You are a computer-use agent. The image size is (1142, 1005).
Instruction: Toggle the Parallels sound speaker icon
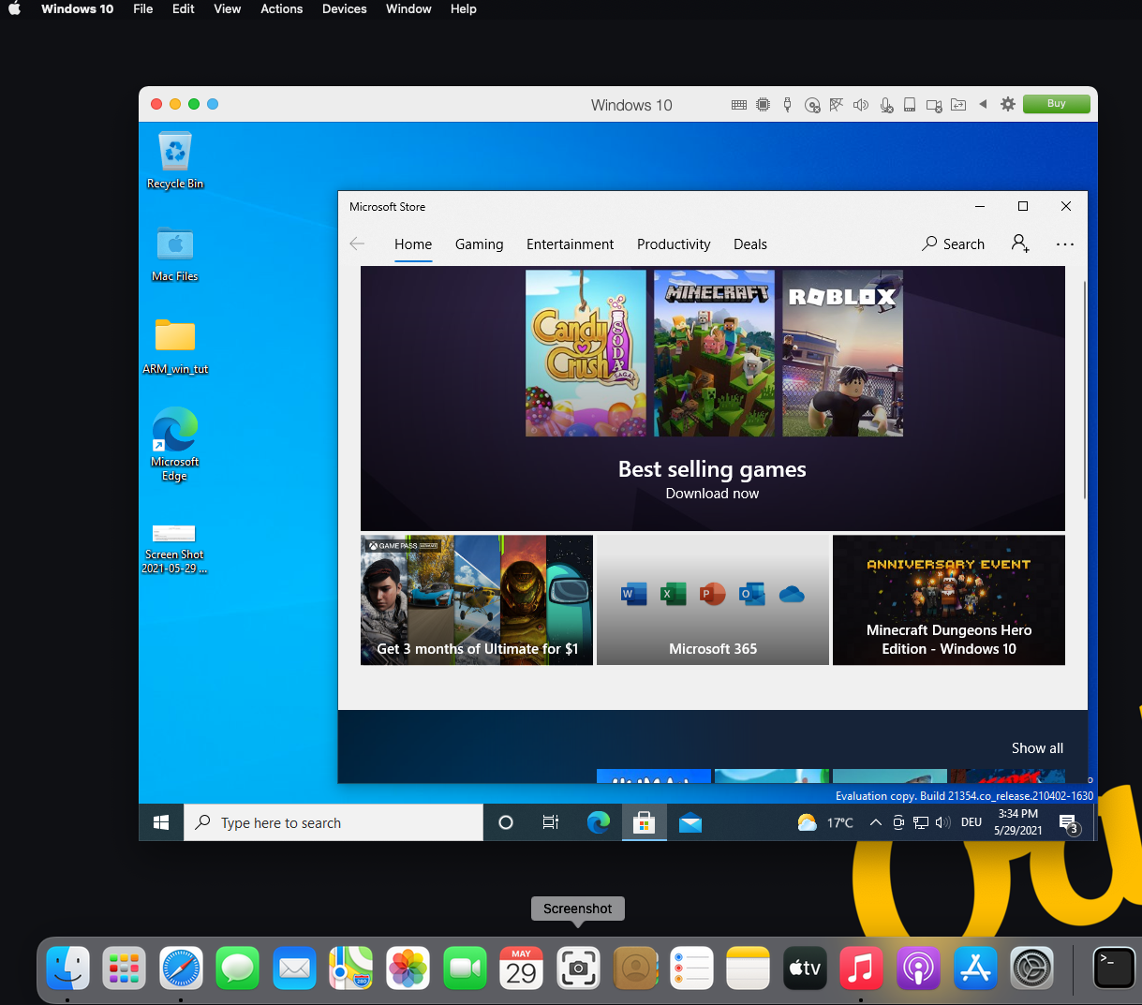tap(861, 105)
